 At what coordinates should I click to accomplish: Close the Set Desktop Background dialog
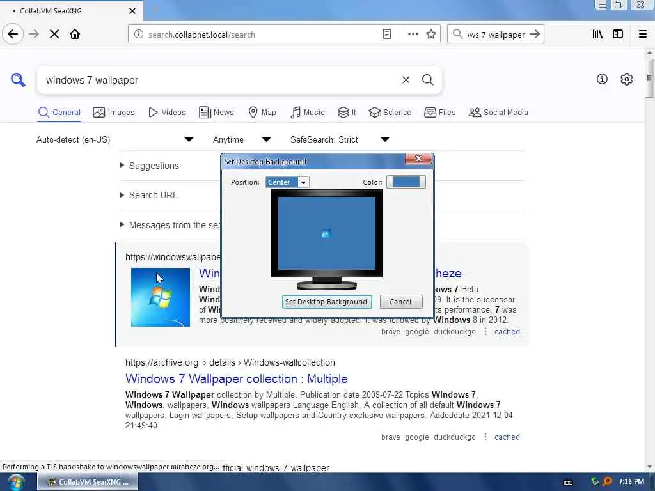418,159
